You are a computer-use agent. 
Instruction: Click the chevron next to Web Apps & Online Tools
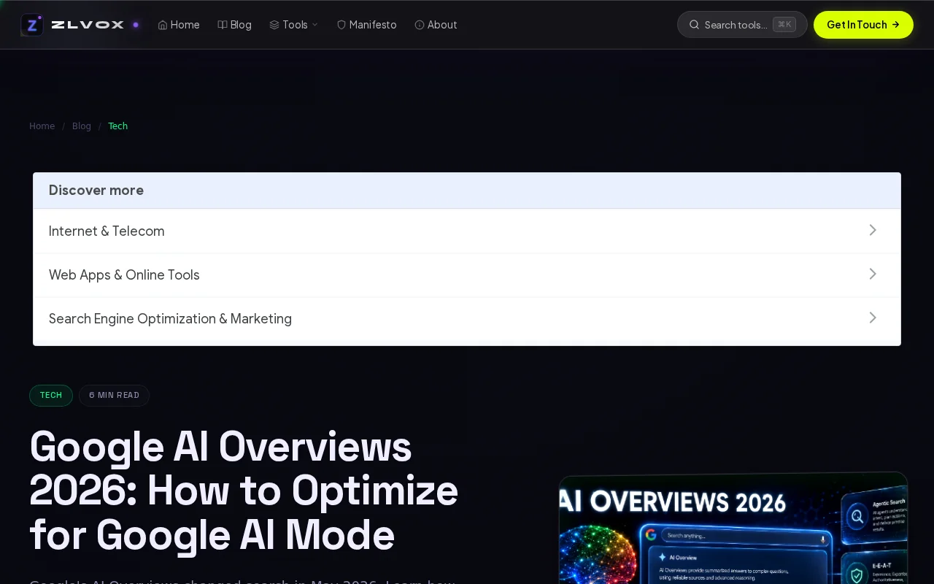pos(873,274)
